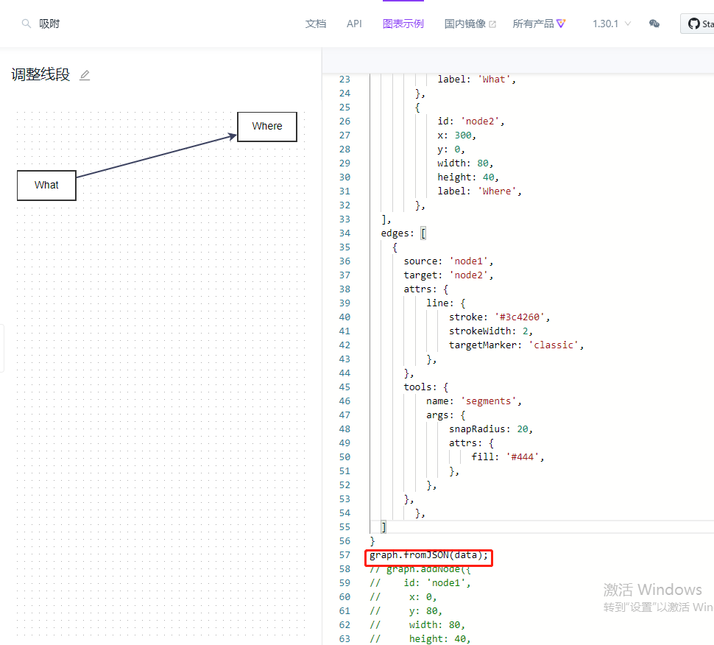
Task: Click label: 'Where' code line
Action: tap(479, 191)
